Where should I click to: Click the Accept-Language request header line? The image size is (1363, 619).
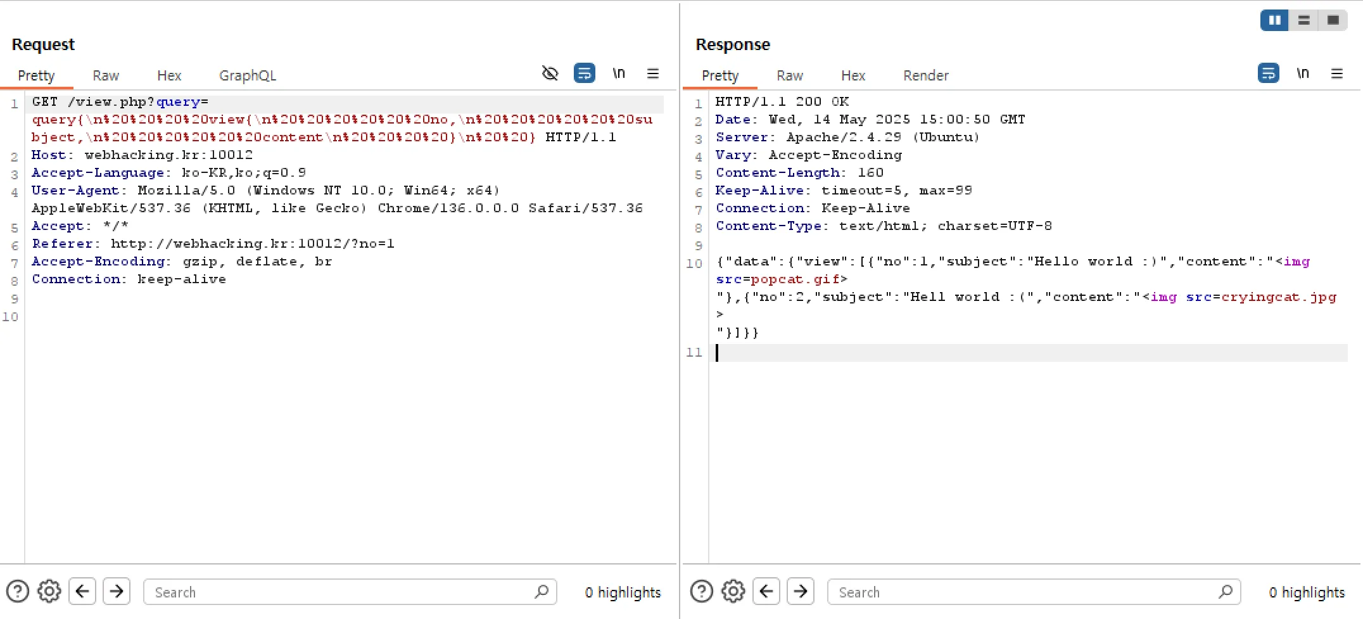(x=169, y=172)
